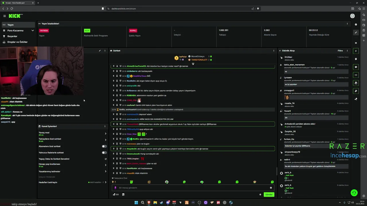Select Yayın in the left sidebar
This screenshot has width=367, height=206.
[x=18, y=25]
